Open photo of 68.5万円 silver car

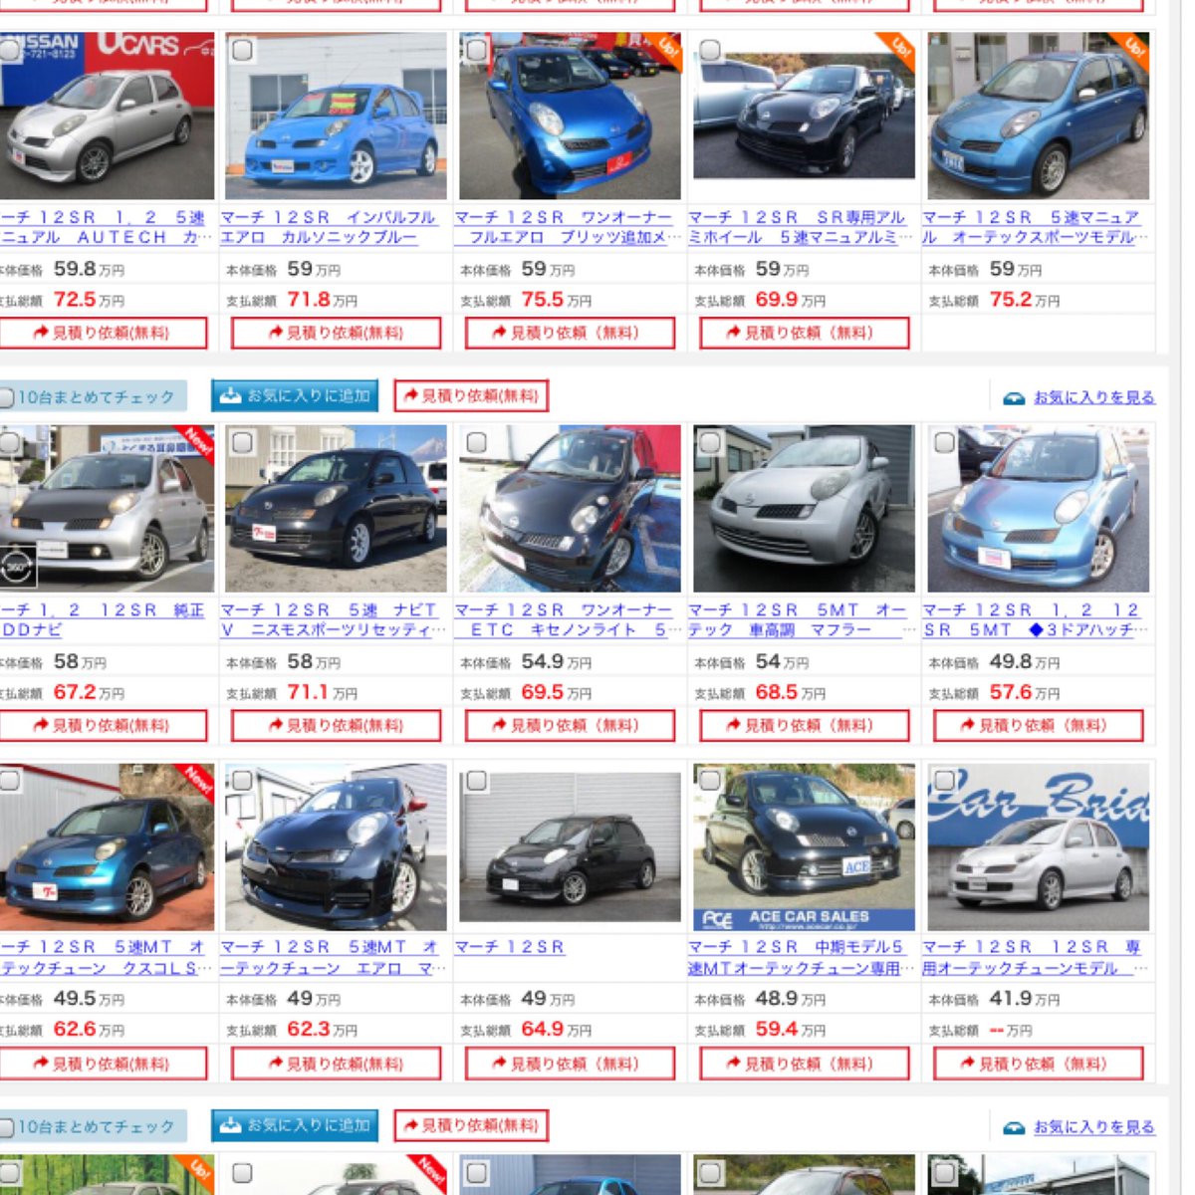pos(804,508)
